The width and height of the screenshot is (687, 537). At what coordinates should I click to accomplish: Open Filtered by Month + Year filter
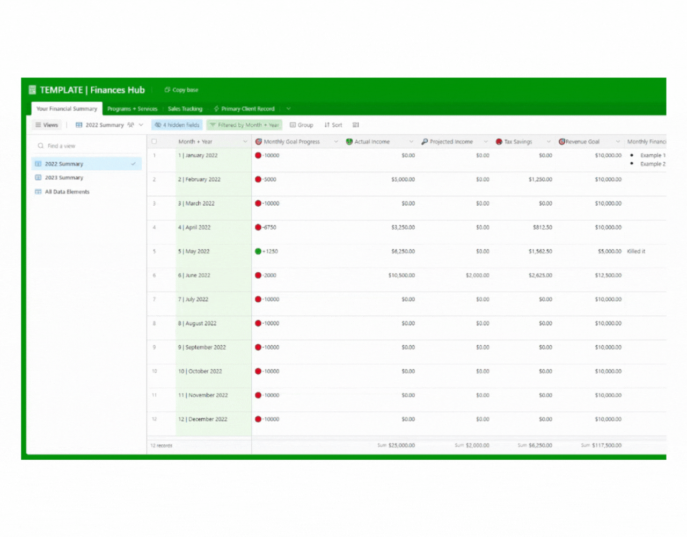pos(244,125)
